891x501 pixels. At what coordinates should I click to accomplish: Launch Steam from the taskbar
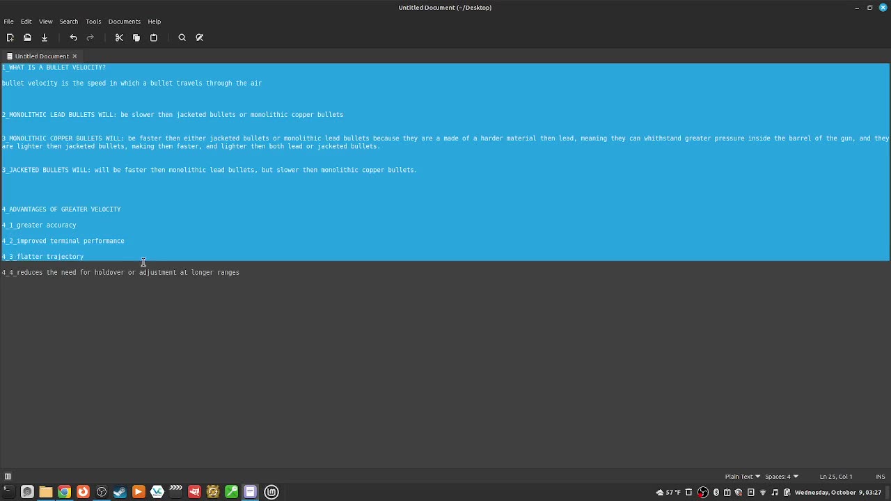point(120,492)
